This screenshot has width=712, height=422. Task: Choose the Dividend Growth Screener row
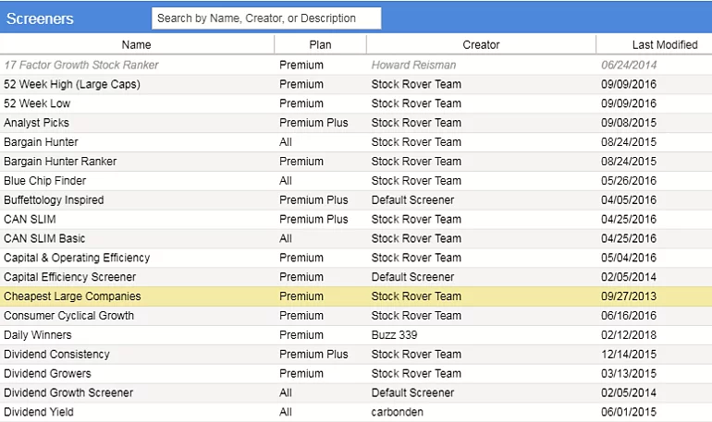pos(68,392)
